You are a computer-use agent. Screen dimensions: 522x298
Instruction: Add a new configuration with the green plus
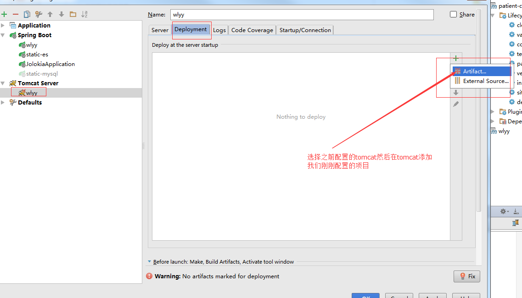click(4, 14)
